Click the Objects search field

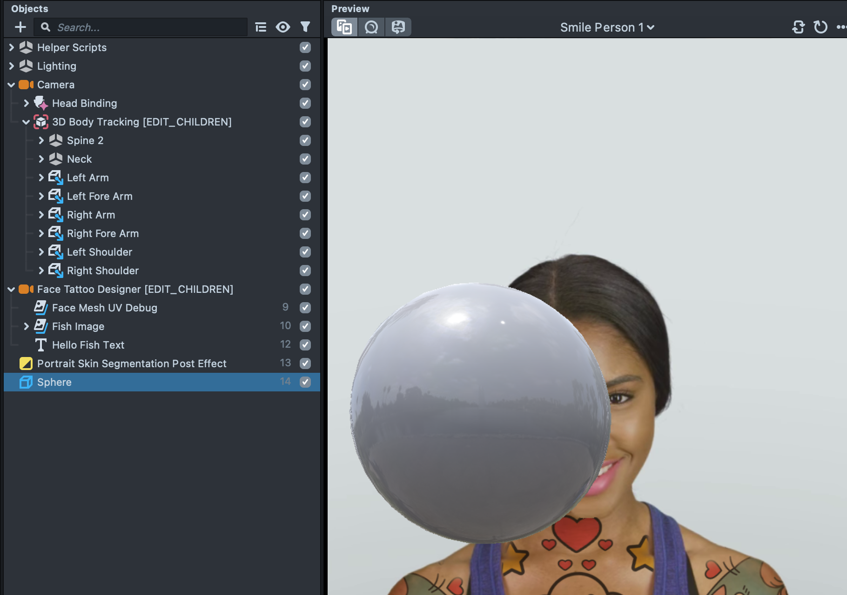click(x=149, y=27)
